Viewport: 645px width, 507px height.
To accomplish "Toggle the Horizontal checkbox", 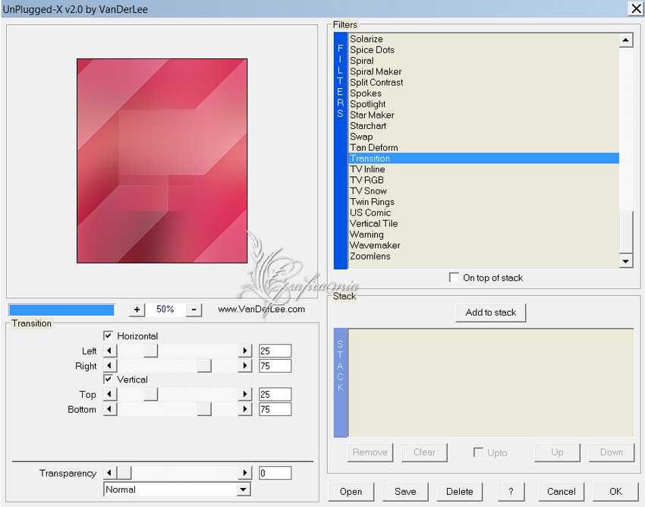I will coord(109,335).
